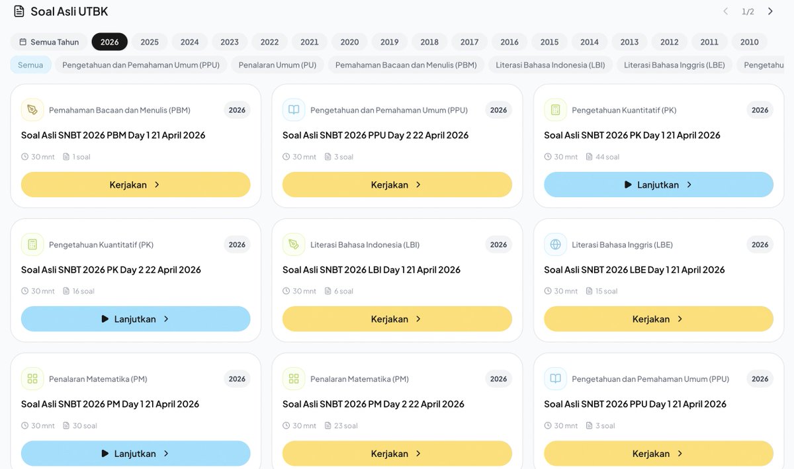Click book icon on PPU Day 1 card
794x469 pixels.
555,379
